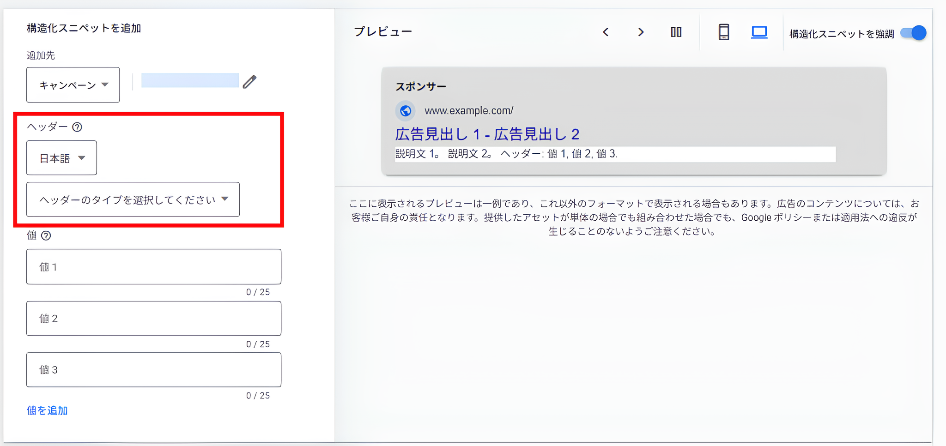Click the pencil icon to edit campaign name
The image size is (946, 446).
pos(249,81)
